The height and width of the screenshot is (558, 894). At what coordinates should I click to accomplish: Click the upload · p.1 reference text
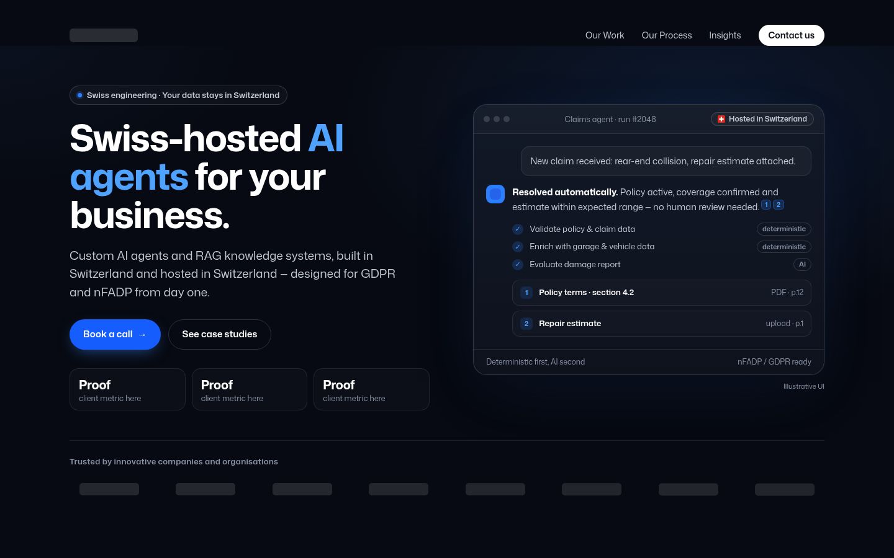(x=785, y=324)
